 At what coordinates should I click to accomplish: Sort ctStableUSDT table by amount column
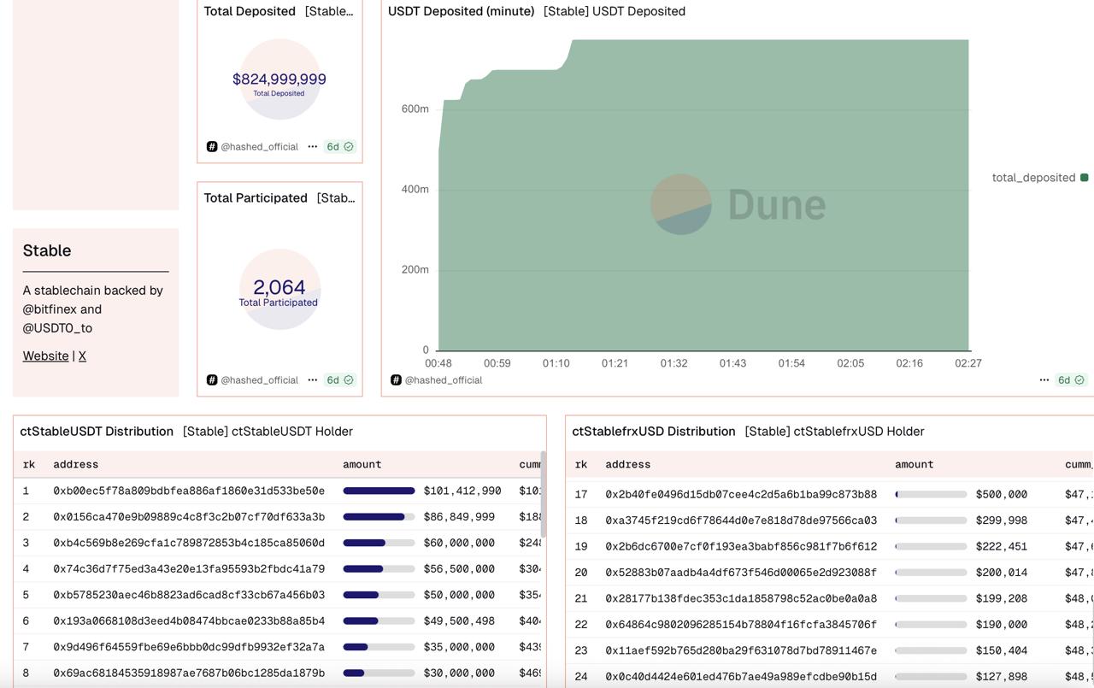[362, 465]
